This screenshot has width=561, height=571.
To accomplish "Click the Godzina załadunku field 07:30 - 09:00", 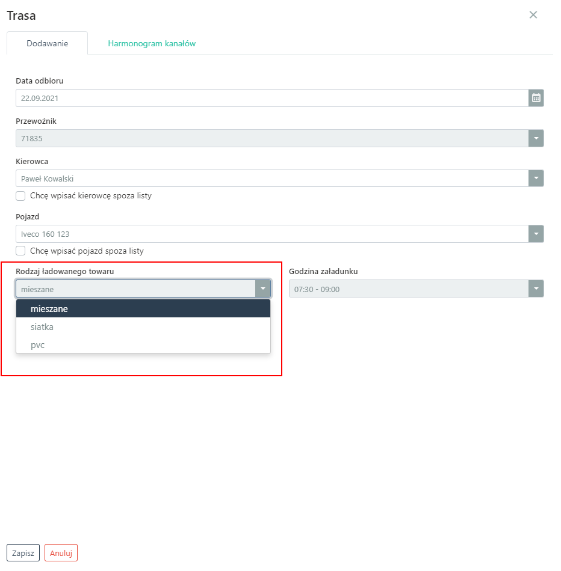I will (x=408, y=289).
